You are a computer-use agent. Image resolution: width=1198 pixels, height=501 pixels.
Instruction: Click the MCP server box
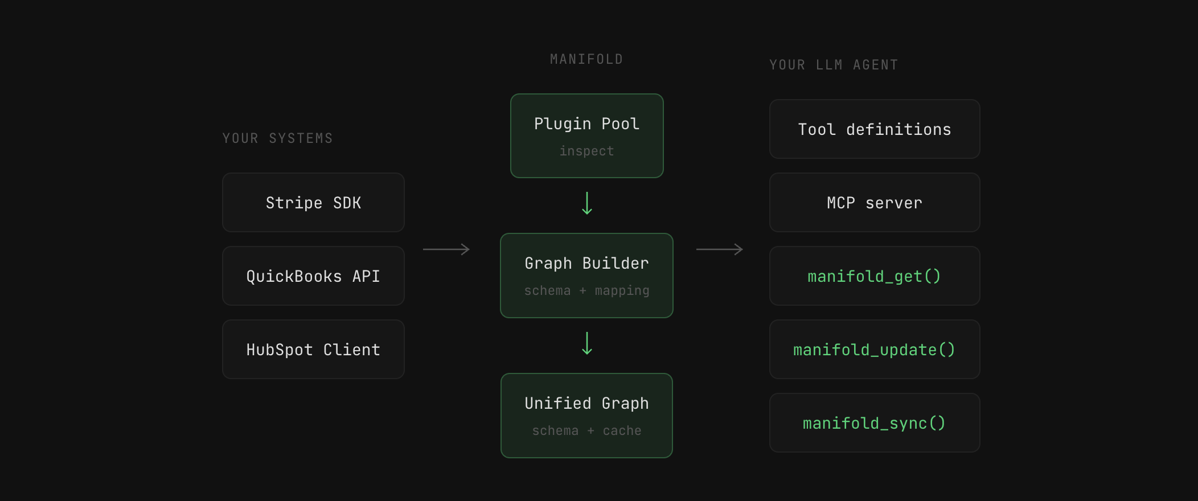[x=875, y=203]
